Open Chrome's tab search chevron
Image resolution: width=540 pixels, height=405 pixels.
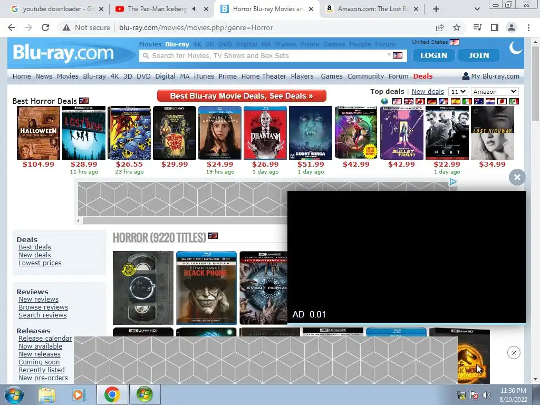(x=477, y=9)
